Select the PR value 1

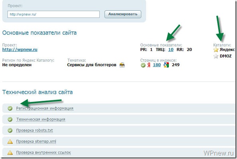151,49
